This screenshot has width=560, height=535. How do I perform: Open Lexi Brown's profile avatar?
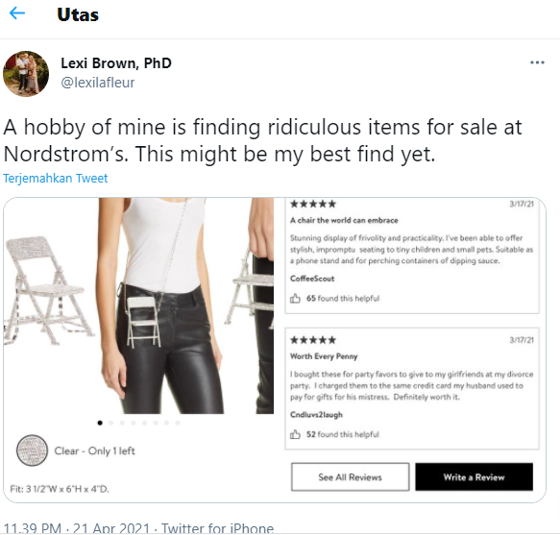(26, 74)
